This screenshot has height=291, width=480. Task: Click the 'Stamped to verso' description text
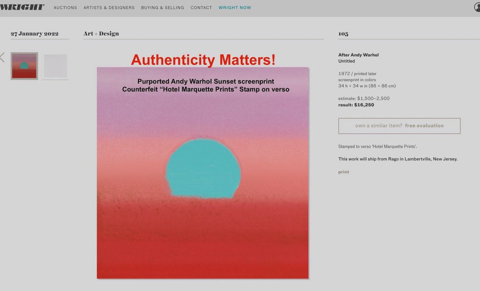(x=378, y=147)
